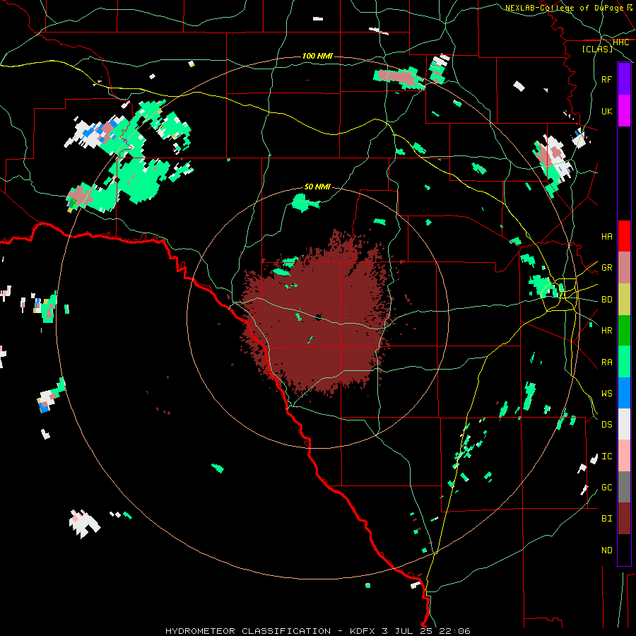636x636 pixels.
Task: Click the "DS" legend label
Action: coord(606,425)
